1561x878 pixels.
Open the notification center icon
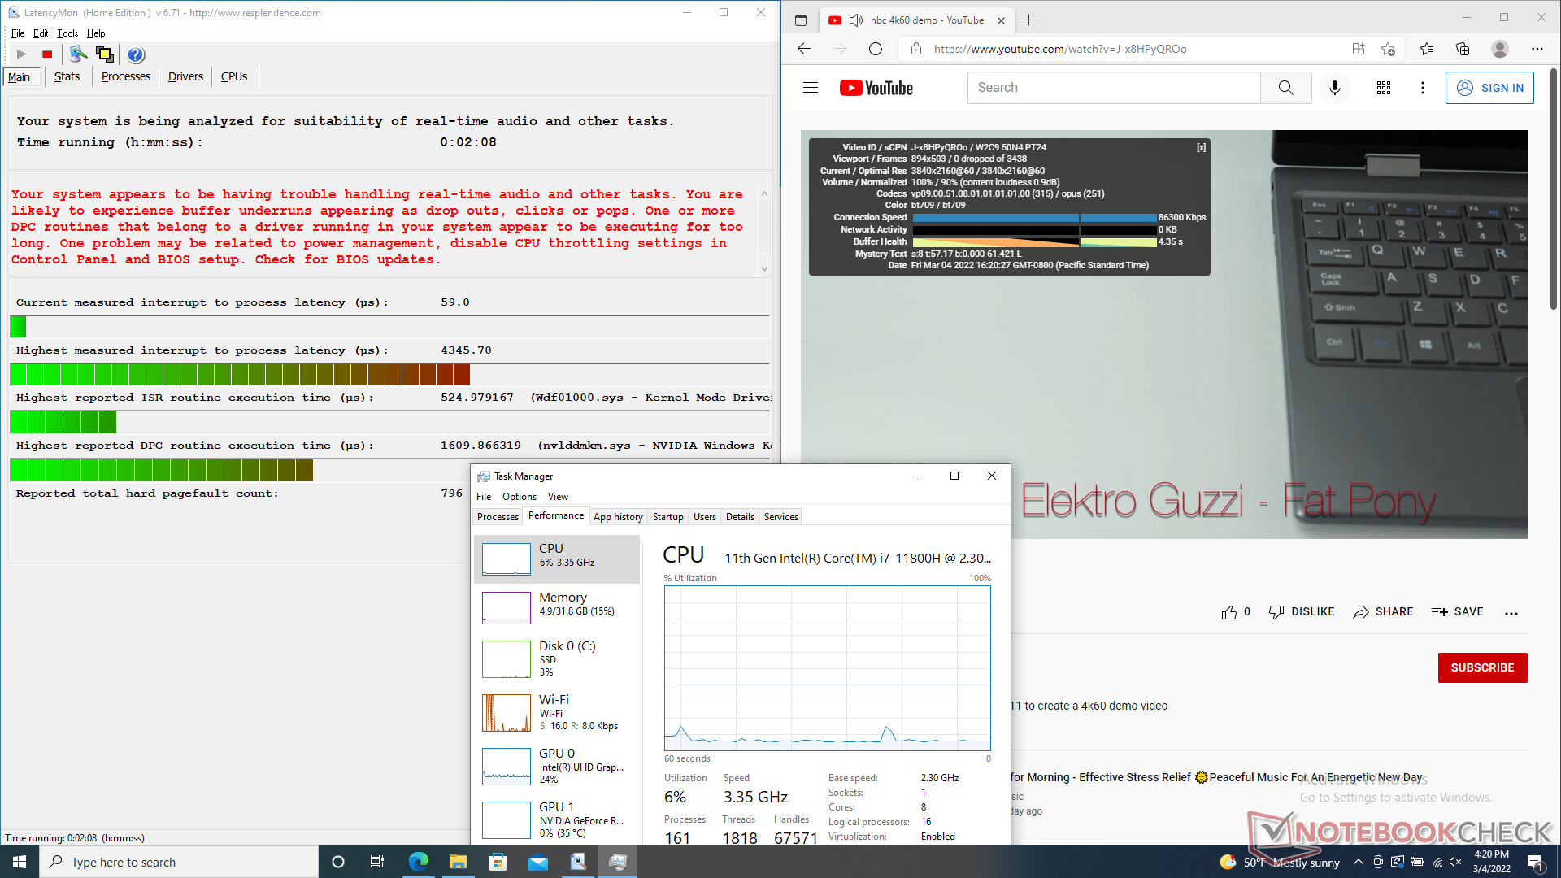click(1536, 862)
